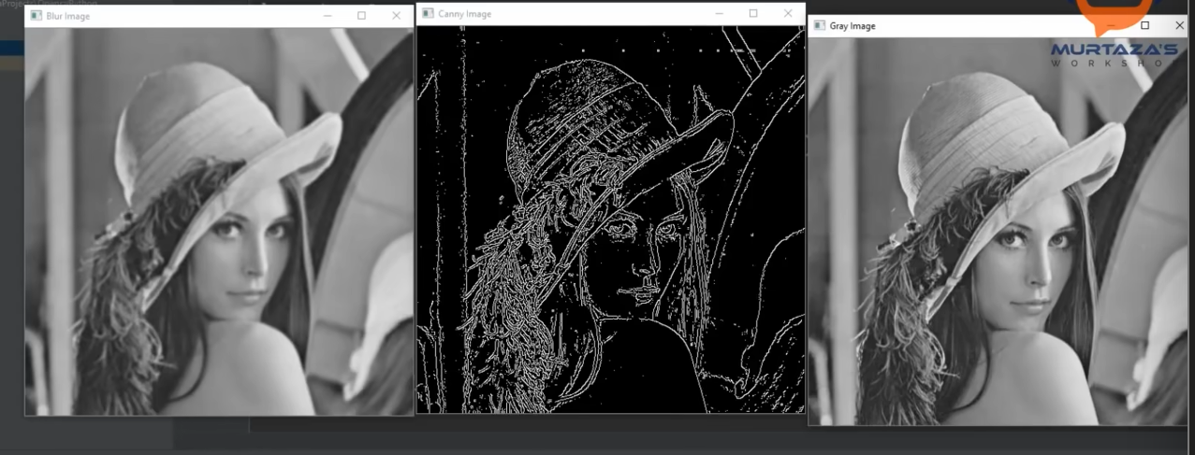Close the Gray Image window

1177,26
